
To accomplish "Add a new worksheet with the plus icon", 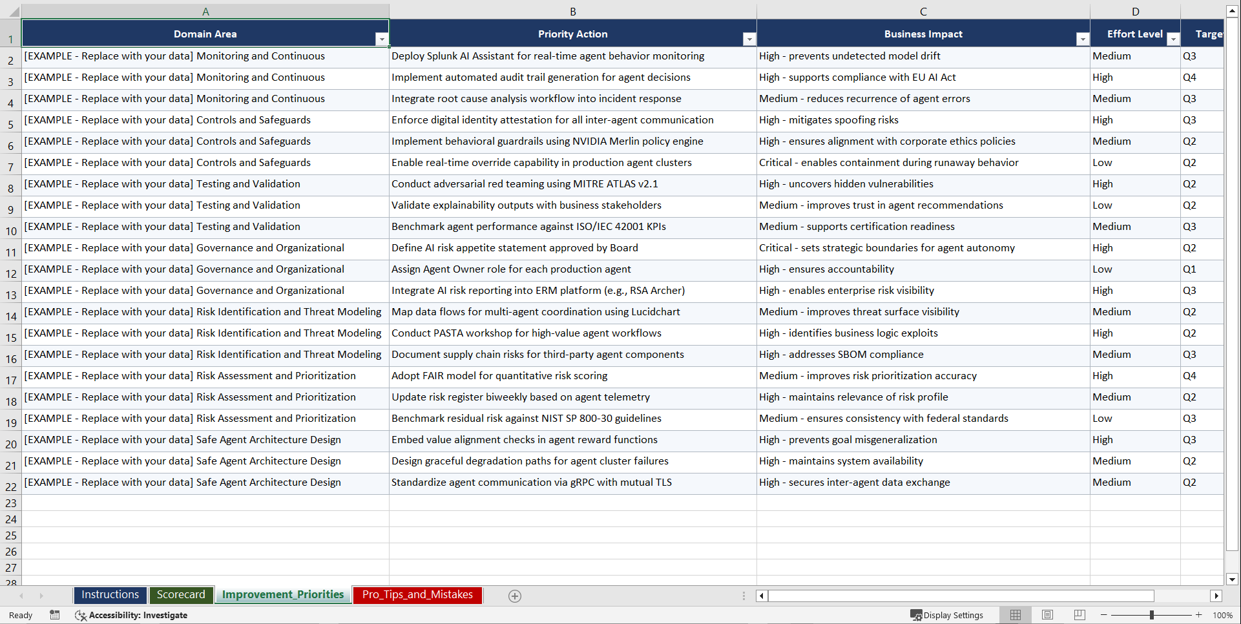I will coord(515,596).
